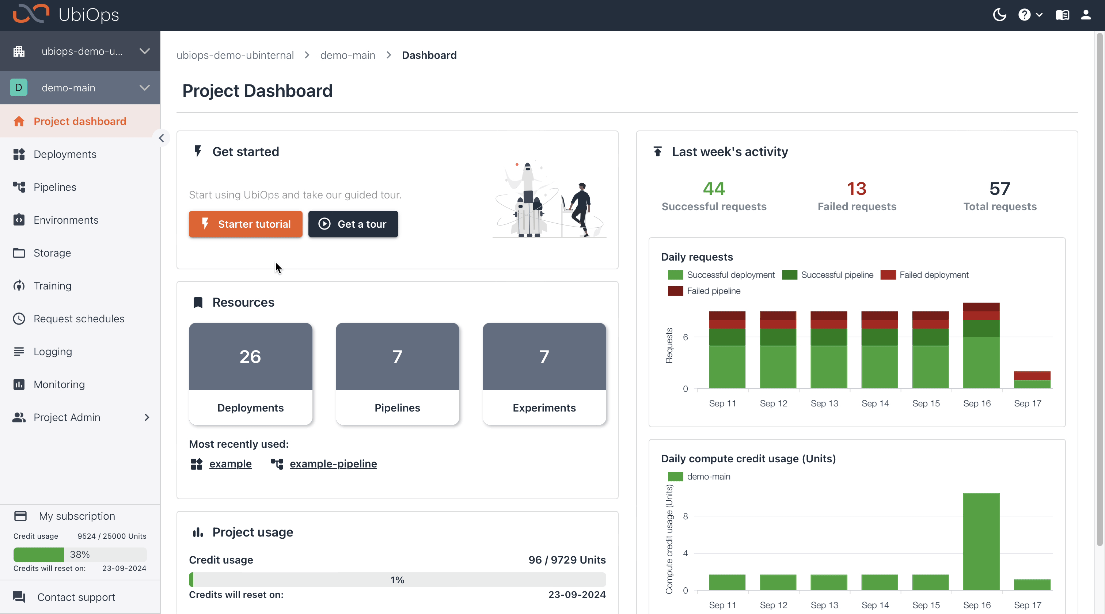
Task: Open the example-pipeline link
Action: tap(333, 463)
